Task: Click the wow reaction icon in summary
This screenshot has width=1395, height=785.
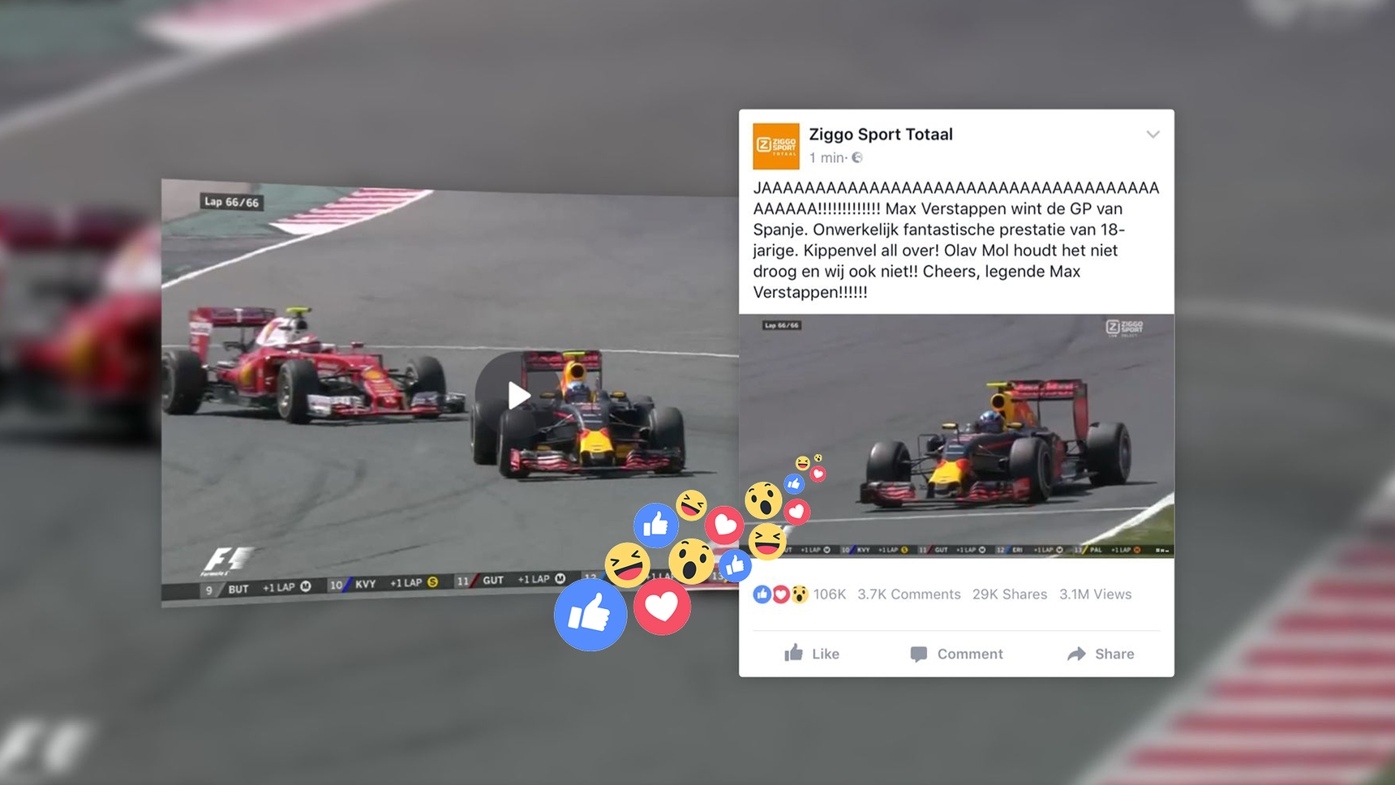Action: tap(800, 594)
